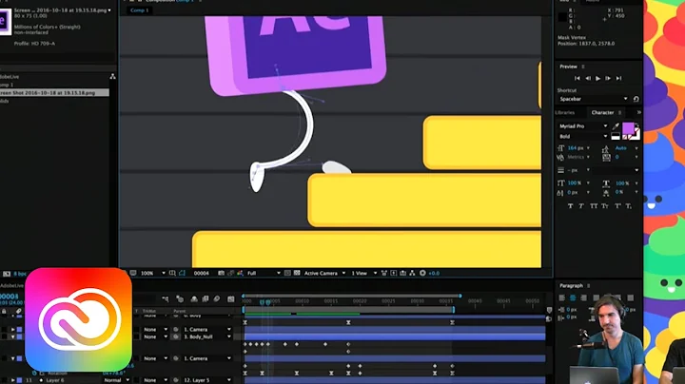The width and height of the screenshot is (685, 384).
Task: Open composition flowchart from viewer footer
Action: [x=412, y=273]
